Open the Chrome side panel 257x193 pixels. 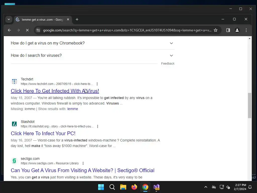coord(228,30)
